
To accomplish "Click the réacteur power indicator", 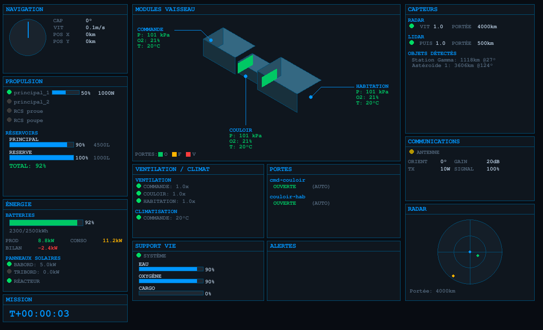I will tap(9, 281).
